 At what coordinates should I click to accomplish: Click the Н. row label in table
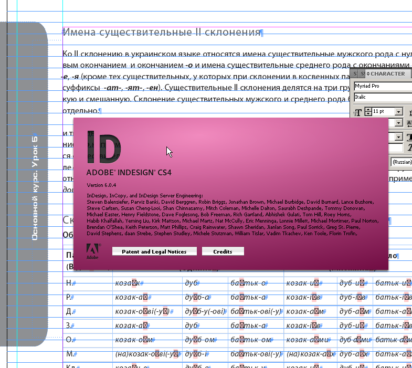click(69, 283)
